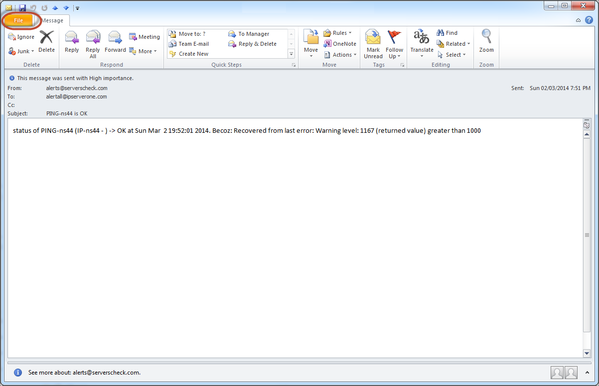599x386 pixels.
Task: Open the Quick Steps dialog launcher
Action: pyautogui.click(x=294, y=65)
